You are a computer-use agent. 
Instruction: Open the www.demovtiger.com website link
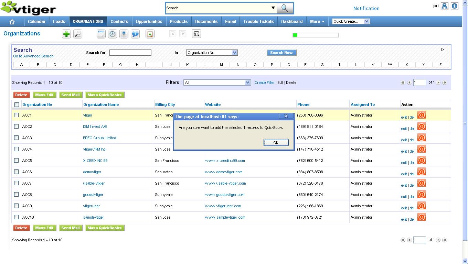(x=224, y=172)
